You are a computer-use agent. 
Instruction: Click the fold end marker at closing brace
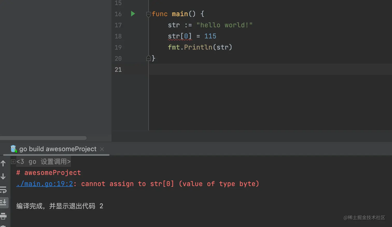pos(149,58)
